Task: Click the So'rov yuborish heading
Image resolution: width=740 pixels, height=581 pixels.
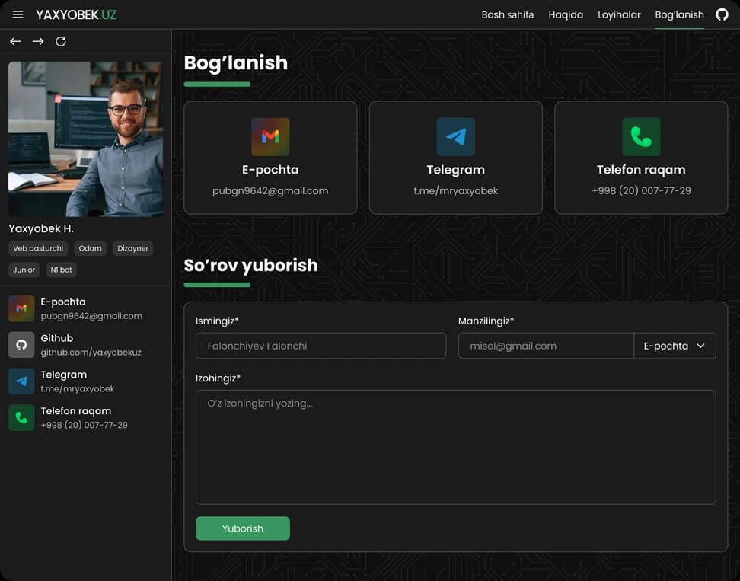Action: [x=250, y=265]
